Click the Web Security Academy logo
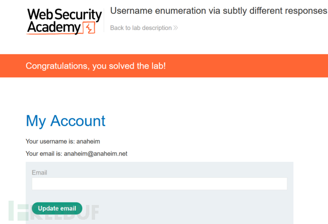The image size is (328, 224). point(64,21)
